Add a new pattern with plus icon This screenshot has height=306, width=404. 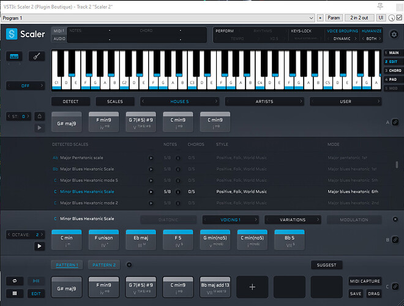click(x=129, y=264)
